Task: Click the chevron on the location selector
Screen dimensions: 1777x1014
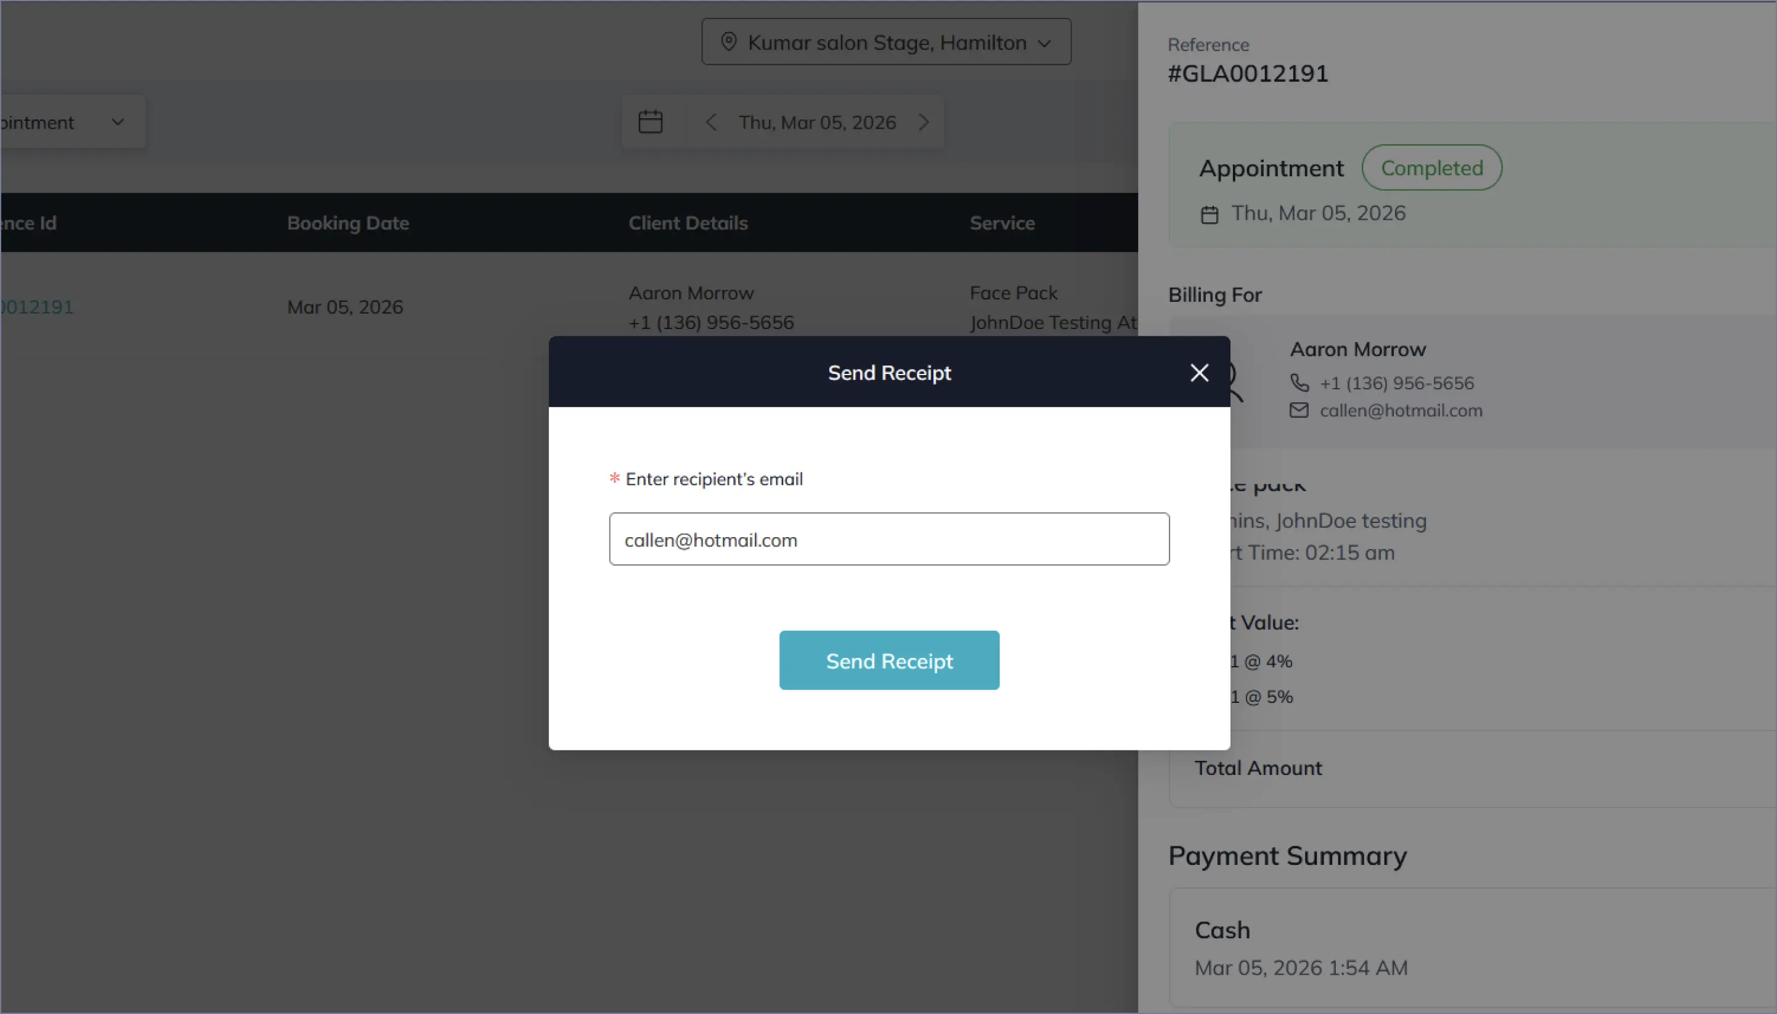Action: (1044, 43)
